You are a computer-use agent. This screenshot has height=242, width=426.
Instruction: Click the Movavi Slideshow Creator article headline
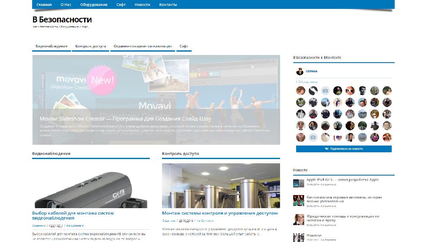125,119
